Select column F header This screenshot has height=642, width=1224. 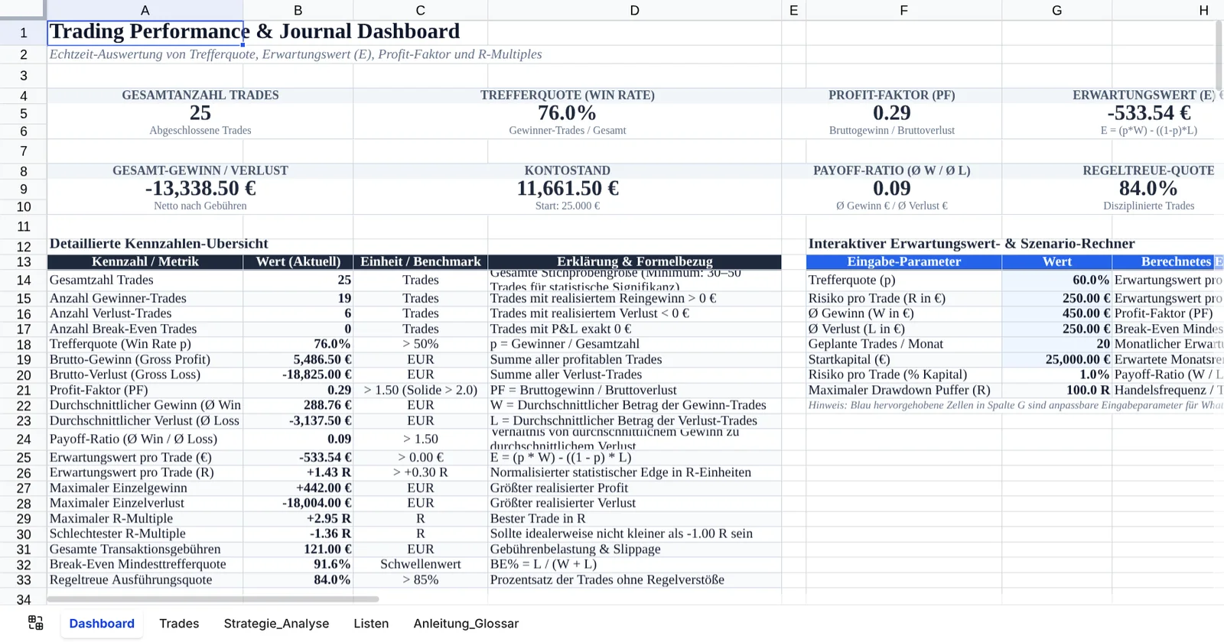pos(903,10)
